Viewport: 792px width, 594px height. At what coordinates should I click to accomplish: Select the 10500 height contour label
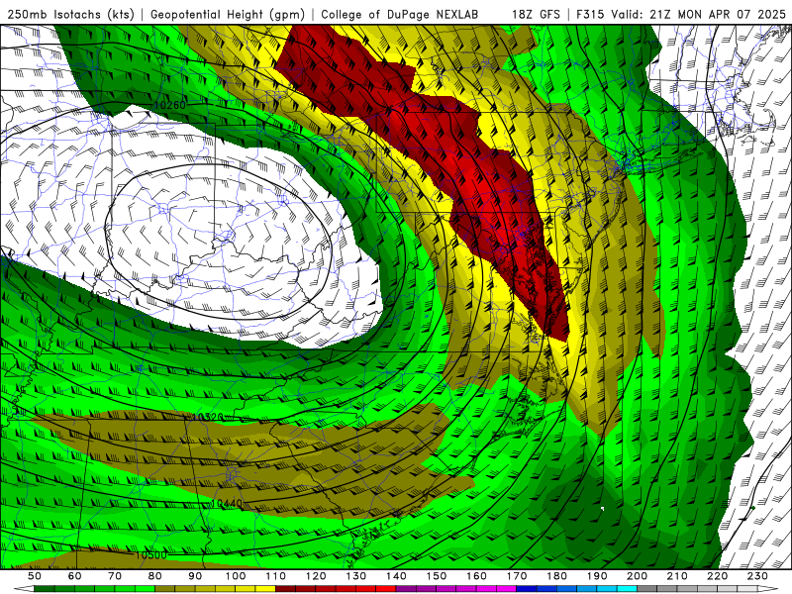coord(150,555)
